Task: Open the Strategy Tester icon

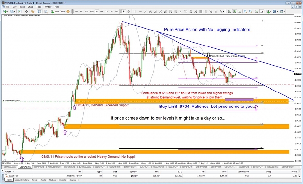Action: [x=46, y=12]
